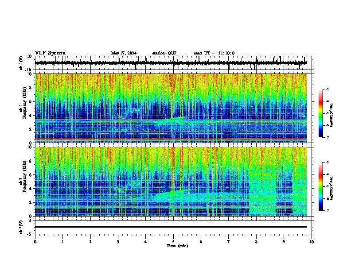Click time axis tick label '8'
Image resolution: width=351 pixels, height=271 pixels.
tap(256, 242)
